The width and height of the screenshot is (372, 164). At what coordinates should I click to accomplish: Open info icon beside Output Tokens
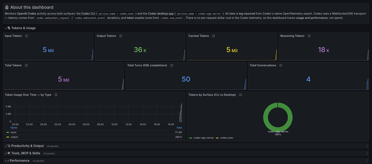(121, 36)
